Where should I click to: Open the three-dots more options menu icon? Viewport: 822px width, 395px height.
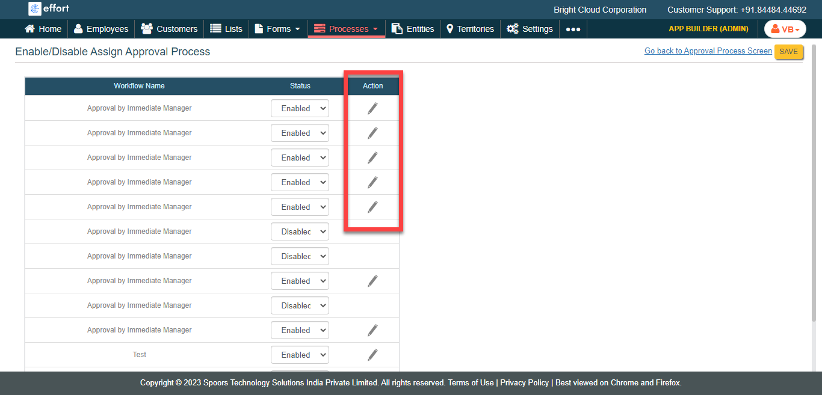(573, 29)
